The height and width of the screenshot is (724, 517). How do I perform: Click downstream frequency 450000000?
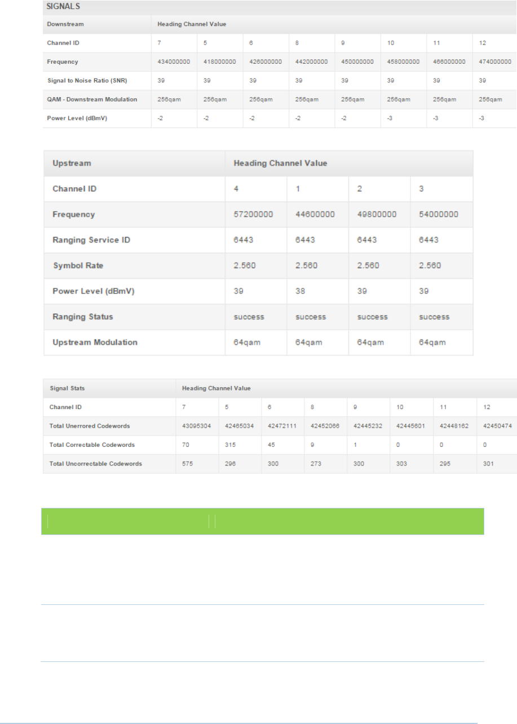[x=357, y=62]
